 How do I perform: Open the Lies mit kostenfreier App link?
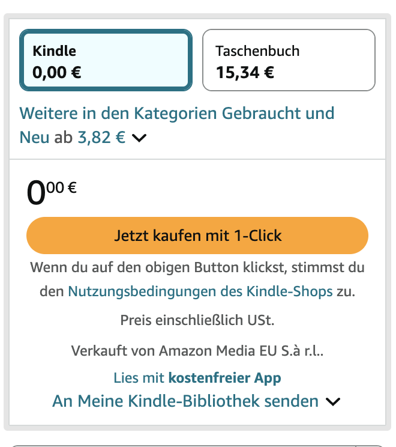[197, 378]
